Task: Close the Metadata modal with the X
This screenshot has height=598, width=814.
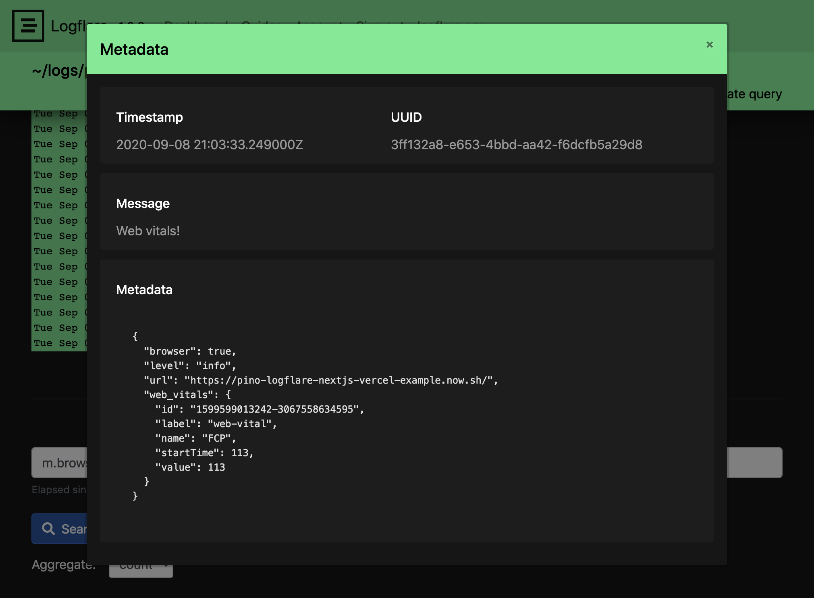Action: click(x=710, y=45)
